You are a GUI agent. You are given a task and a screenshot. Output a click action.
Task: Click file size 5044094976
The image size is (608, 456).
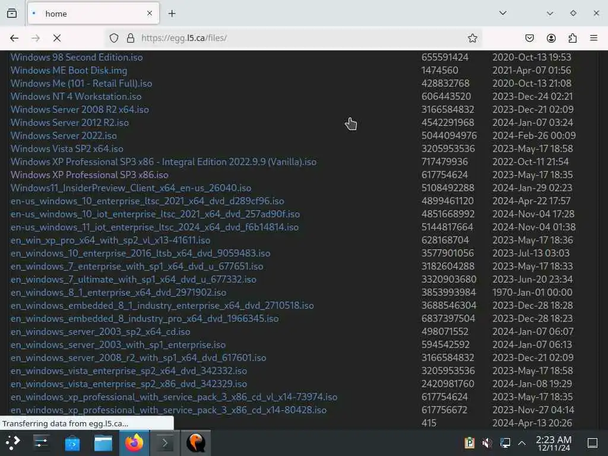pyautogui.click(x=449, y=136)
